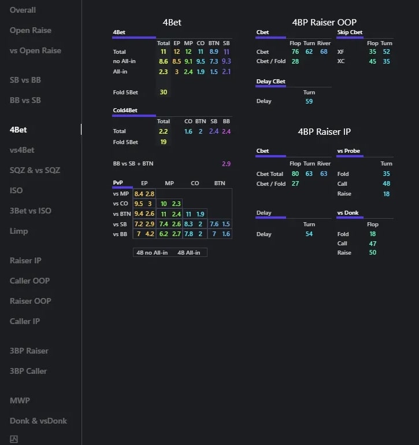The image size is (419, 445).
Task: Click the Fold 5Bet value 30
Action: 164,93
